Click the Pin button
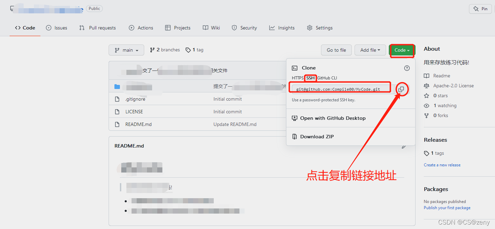Image resolution: width=495 pixels, height=229 pixels. (x=480, y=9)
